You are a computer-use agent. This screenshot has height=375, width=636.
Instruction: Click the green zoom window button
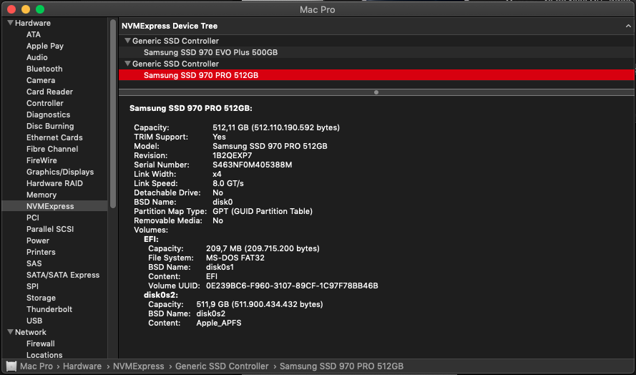tap(40, 9)
